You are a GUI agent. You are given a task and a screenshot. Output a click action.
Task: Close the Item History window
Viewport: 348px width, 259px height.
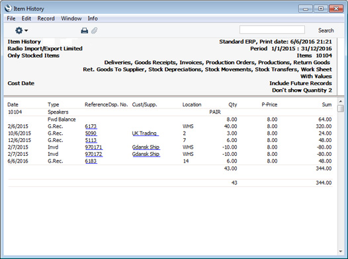[x=336, y=9]
